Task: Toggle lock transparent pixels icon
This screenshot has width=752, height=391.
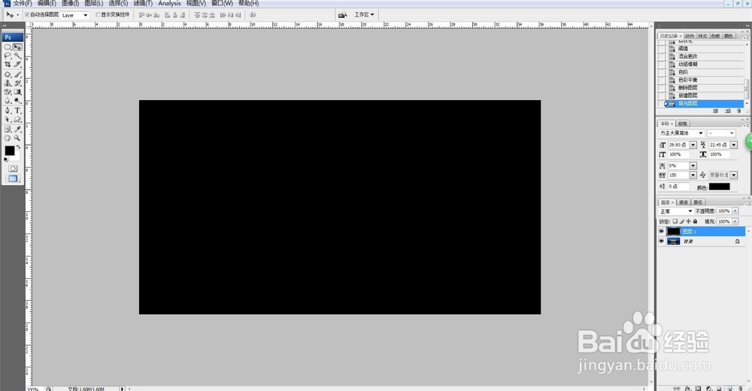Action: pyautogui.click(x=675, y=221)
